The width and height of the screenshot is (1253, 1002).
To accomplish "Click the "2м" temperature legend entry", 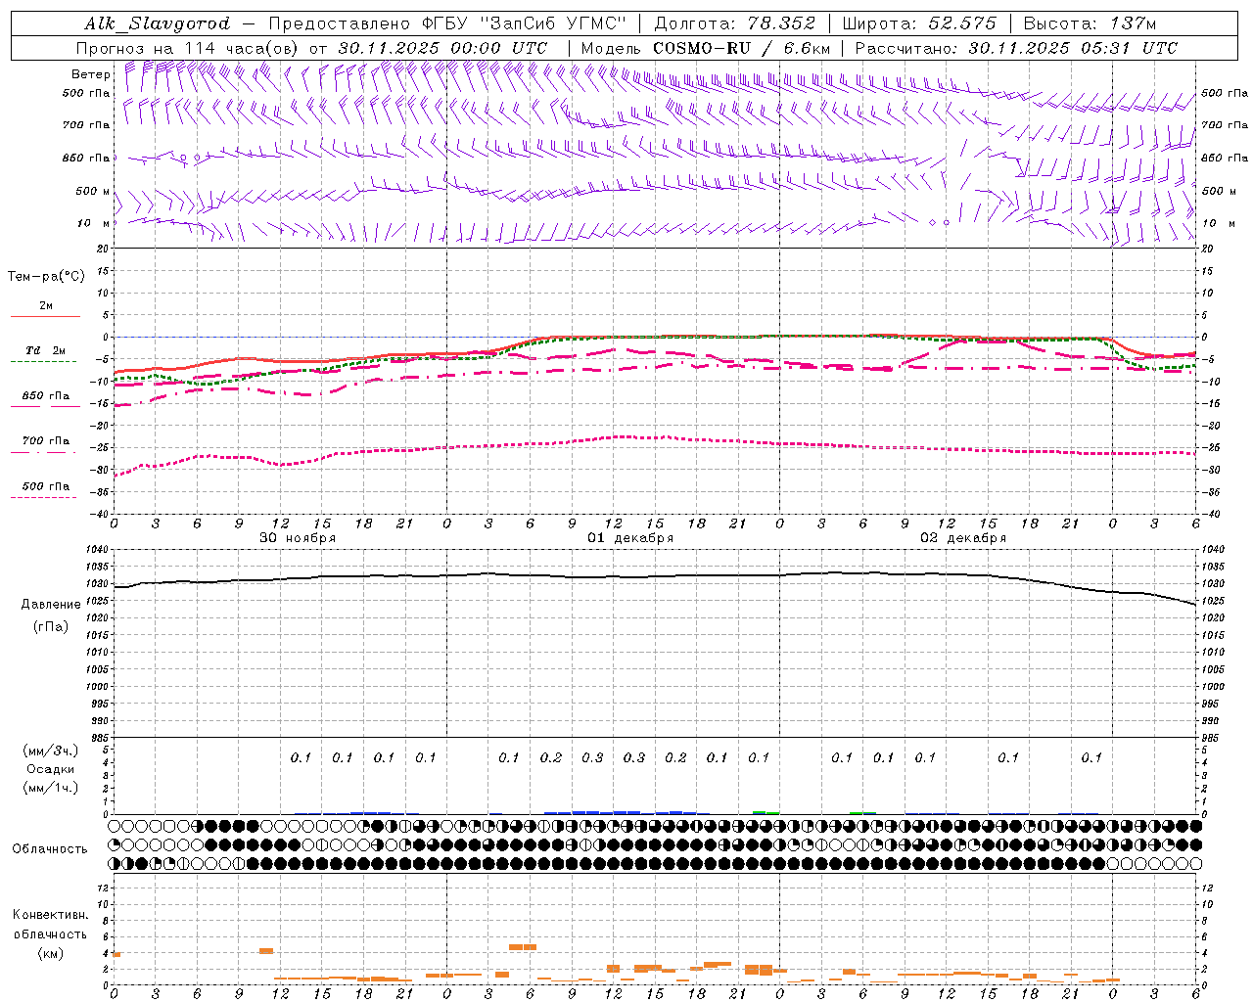I will [x=46, y=305].
